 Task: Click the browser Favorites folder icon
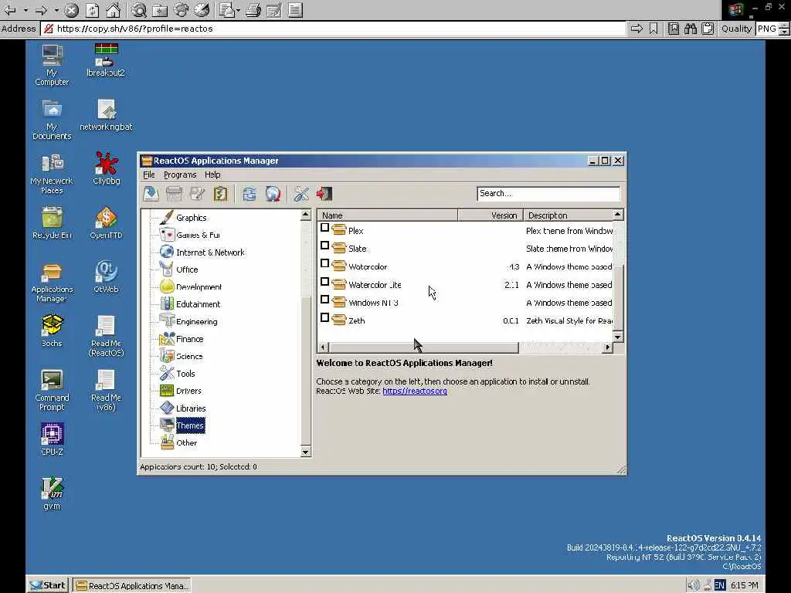pyautogui.click(x=160, y=9)
